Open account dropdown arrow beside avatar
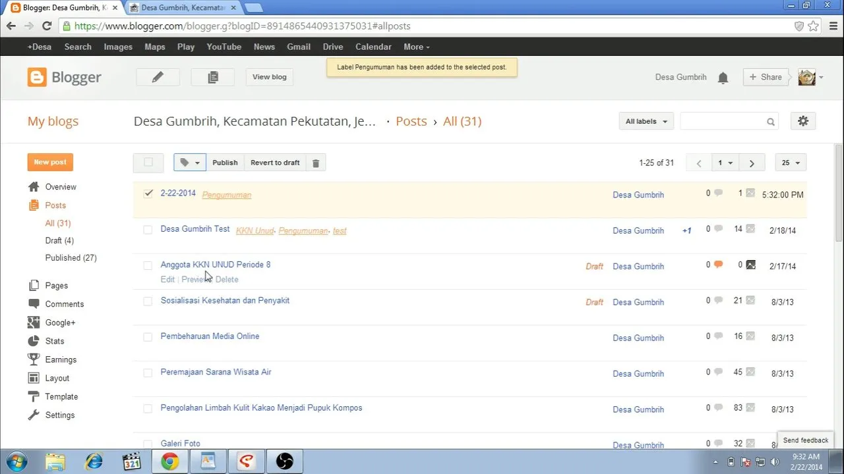The image size is (844, 474). pyautogui.click(x=821, y=78)
